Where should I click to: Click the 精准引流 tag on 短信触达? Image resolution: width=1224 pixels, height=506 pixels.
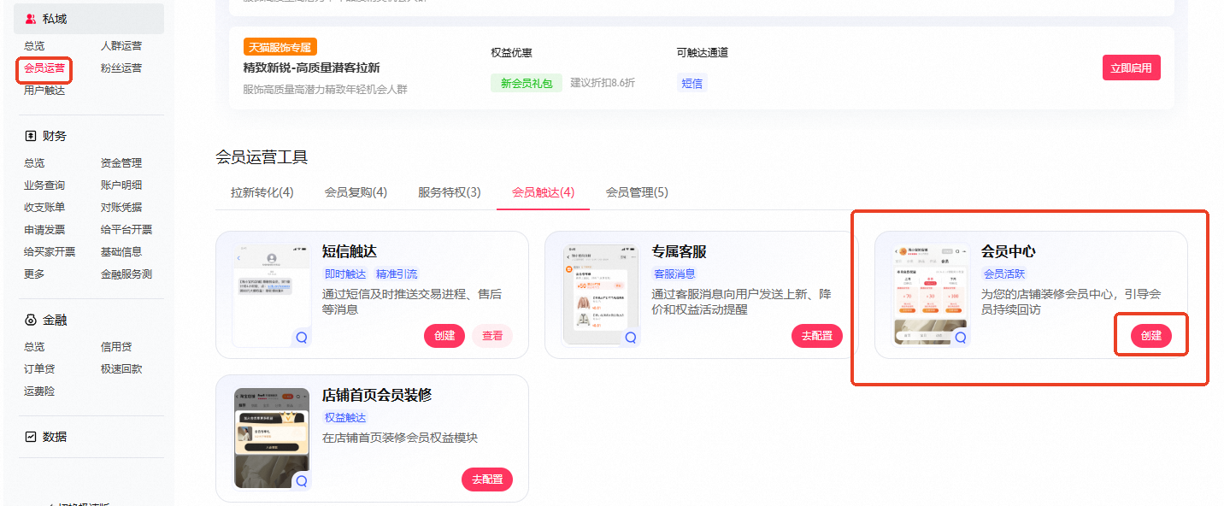pos(397,274)
